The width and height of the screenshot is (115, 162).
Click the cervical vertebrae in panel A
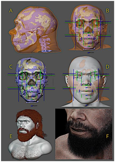45,44
